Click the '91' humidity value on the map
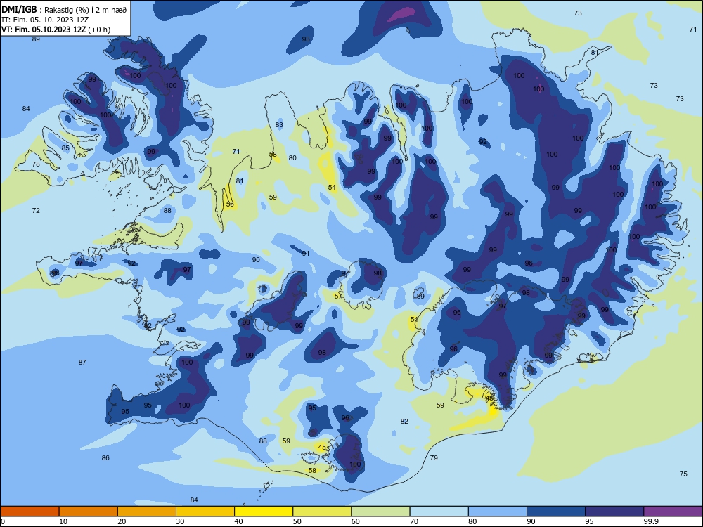This screenshot has width=703, height=527. click(306, 253)
